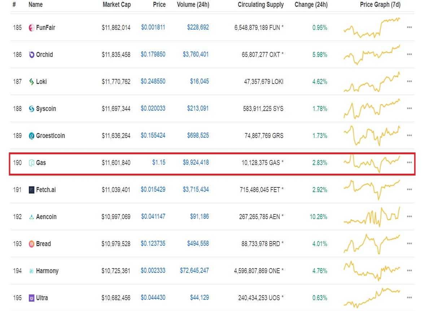Open the more options menu for Groestlcoin

tap(409, 135)
